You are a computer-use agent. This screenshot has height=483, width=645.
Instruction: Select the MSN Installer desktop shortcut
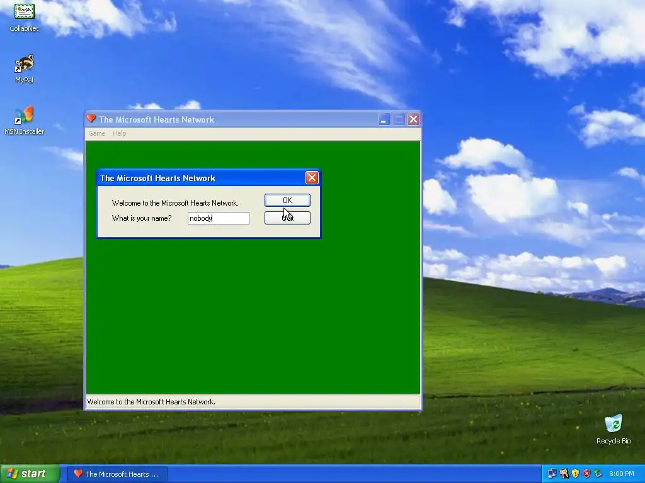(25, 120)
